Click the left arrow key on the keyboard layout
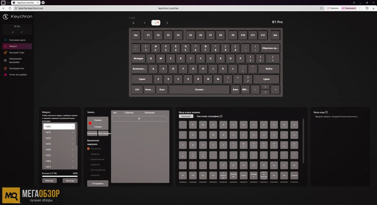This screenshot has height=205, width=377. click(255, 89)
